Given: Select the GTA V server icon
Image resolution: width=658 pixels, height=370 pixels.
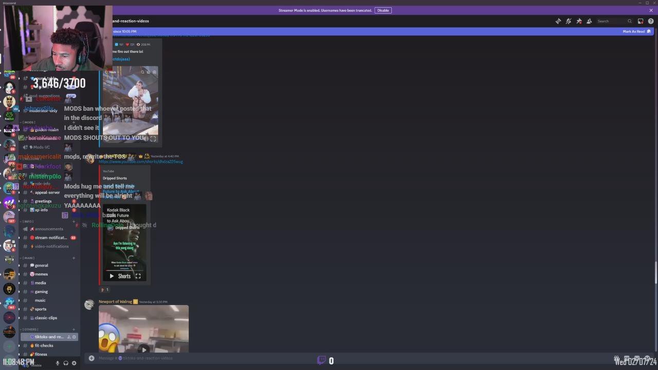Looking at the screenshot, I should coord(9,260).
